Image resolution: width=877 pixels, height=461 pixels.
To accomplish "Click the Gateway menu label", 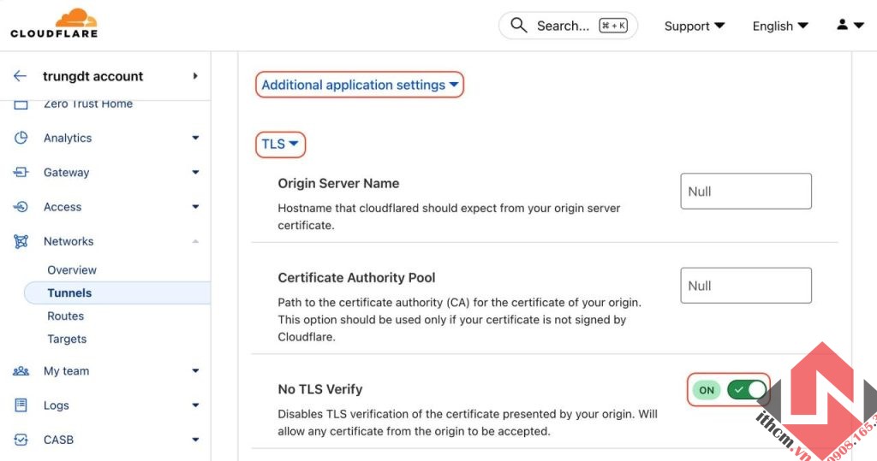I will pos(66,173).
